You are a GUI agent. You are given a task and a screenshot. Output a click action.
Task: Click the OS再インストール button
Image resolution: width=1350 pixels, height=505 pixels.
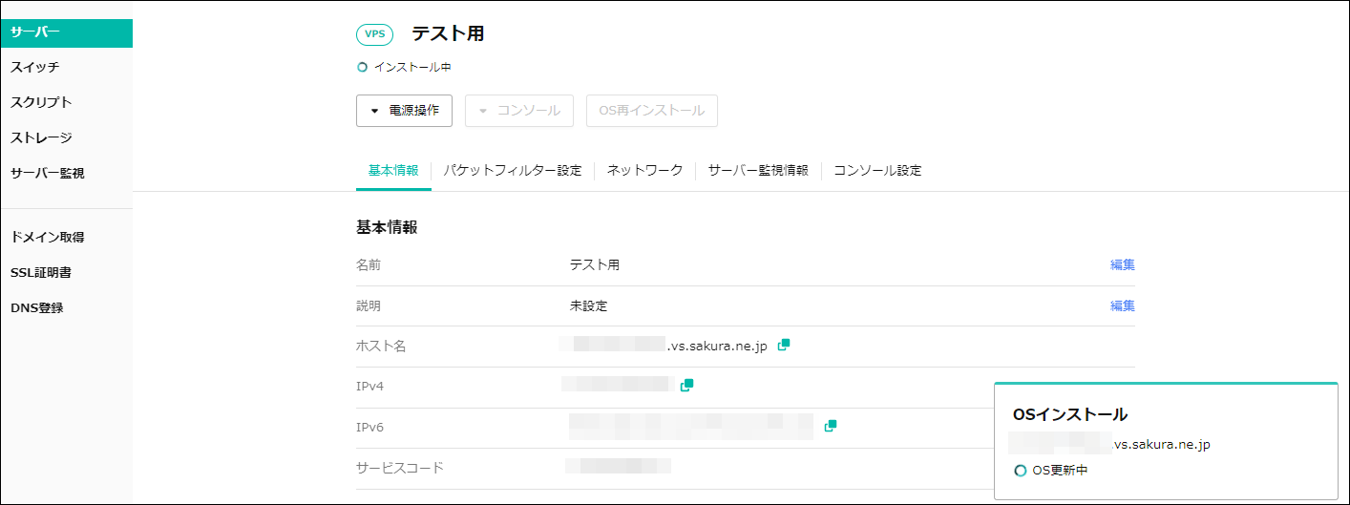click(651, 111)
